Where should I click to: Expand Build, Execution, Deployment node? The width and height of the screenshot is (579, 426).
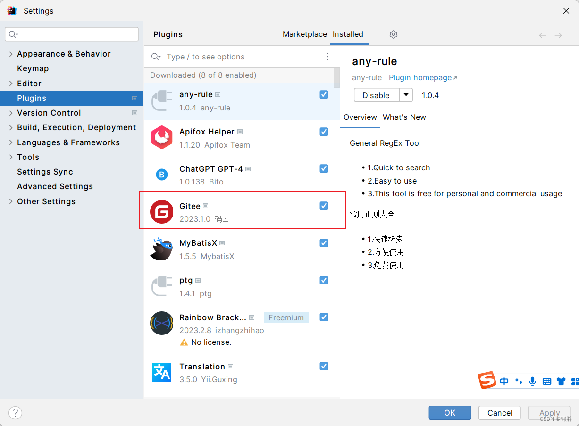[x=11, y=127]
